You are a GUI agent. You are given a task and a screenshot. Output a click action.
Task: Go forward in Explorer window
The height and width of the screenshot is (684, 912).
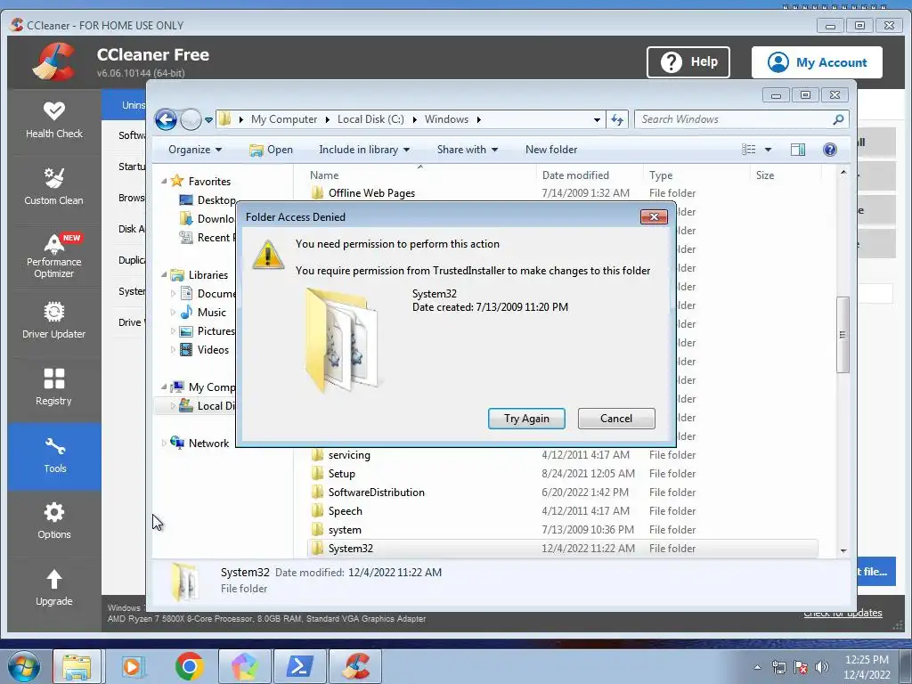coord(191,120)
